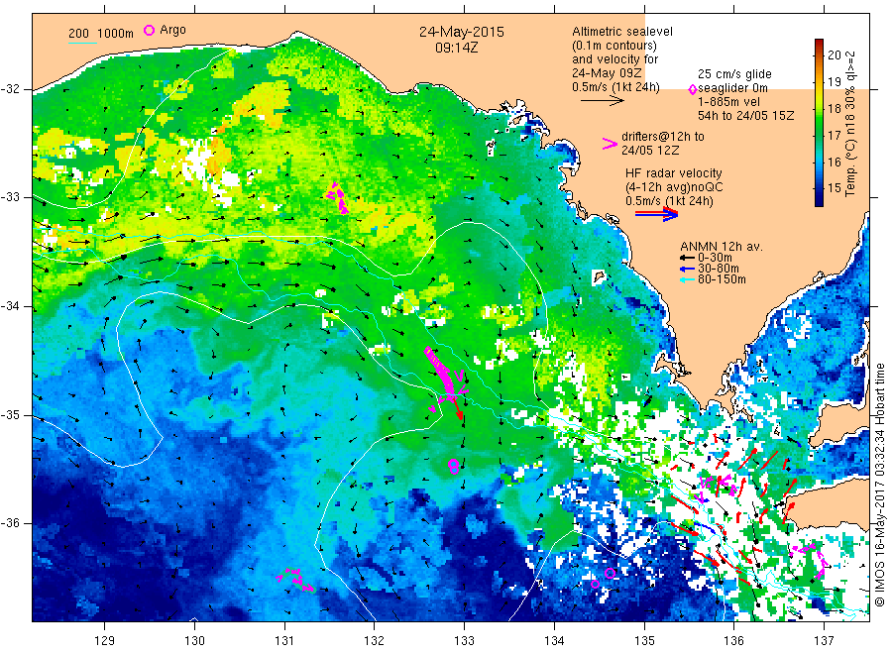Click the '25 cm/s glide' text
The height and width of the screenshot is (654, 892).
(x=735, y=74)
